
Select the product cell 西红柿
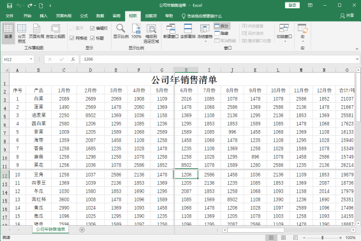tap(39, 200)
